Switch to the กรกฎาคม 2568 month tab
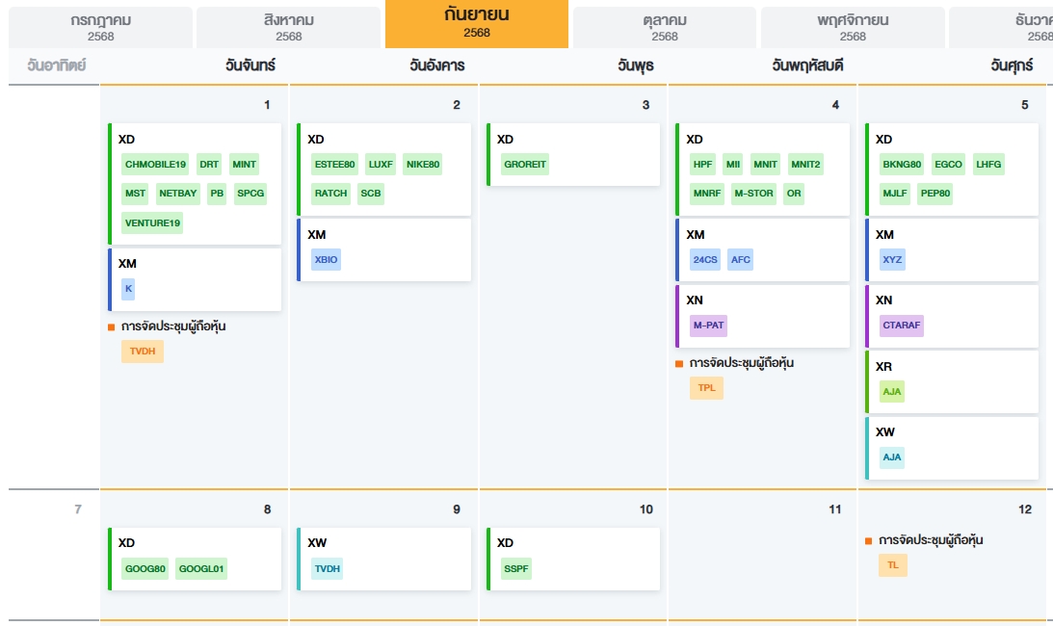 click(100, 27)
